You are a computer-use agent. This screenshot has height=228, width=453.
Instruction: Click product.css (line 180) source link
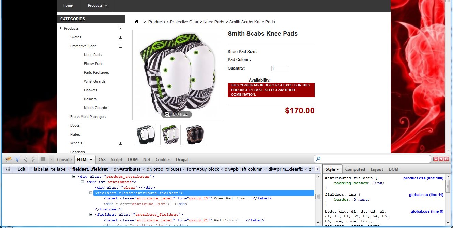[x=423, y=178]
